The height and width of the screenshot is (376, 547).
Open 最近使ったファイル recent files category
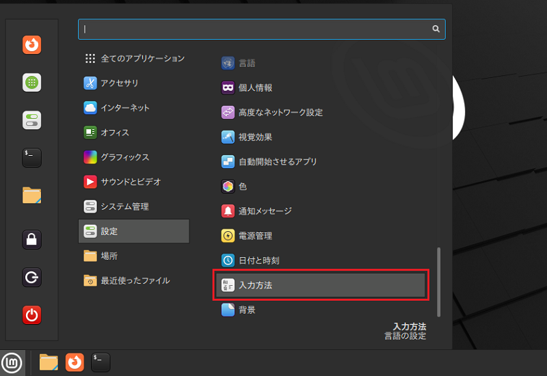point(133,280)
